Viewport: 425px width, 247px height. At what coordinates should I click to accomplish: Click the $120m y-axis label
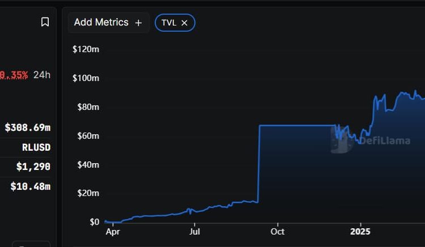(x=86, y=49)
